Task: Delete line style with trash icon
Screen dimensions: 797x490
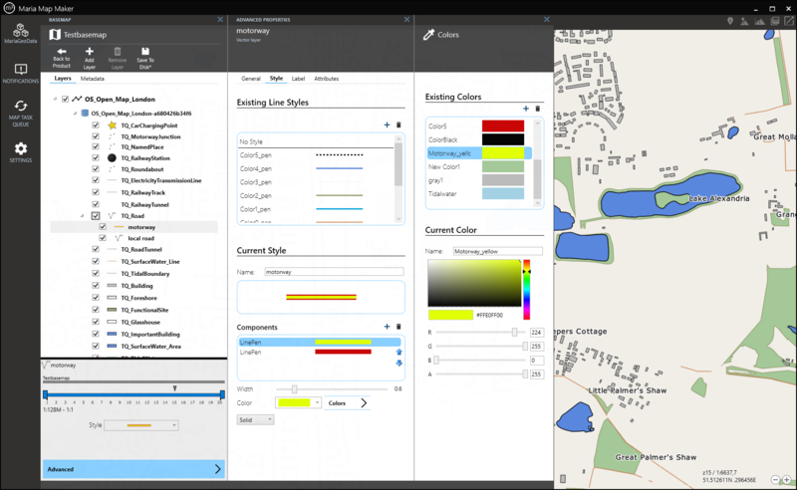Action: (x=398, y=124)
